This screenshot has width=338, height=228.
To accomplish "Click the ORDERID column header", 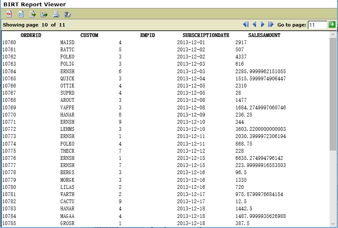I will tap(31, 35).
